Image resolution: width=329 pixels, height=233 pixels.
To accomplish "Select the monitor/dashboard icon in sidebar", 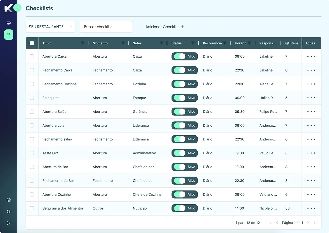I will coord(9,23).
